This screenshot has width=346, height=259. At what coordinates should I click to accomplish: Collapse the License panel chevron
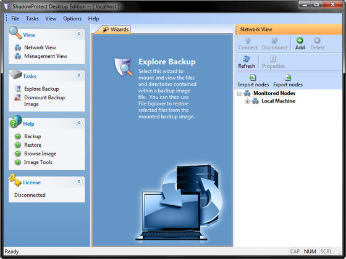pos(79,182)
